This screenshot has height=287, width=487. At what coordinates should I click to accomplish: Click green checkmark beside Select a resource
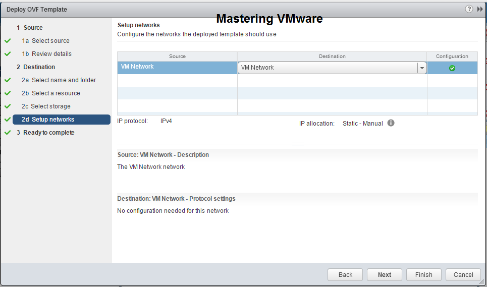(x=8, y=93)
